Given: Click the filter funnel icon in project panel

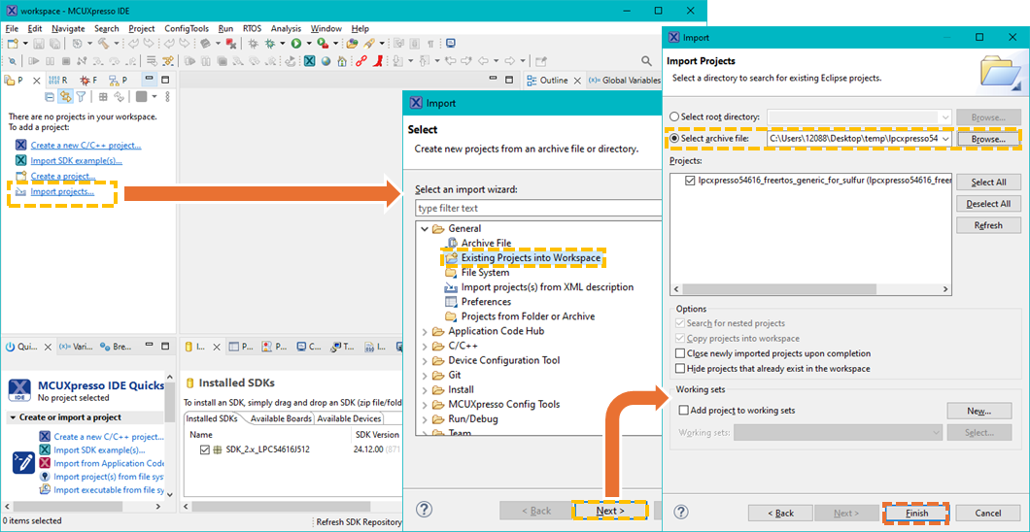Looking at the screenshot, I should point(82,97).
